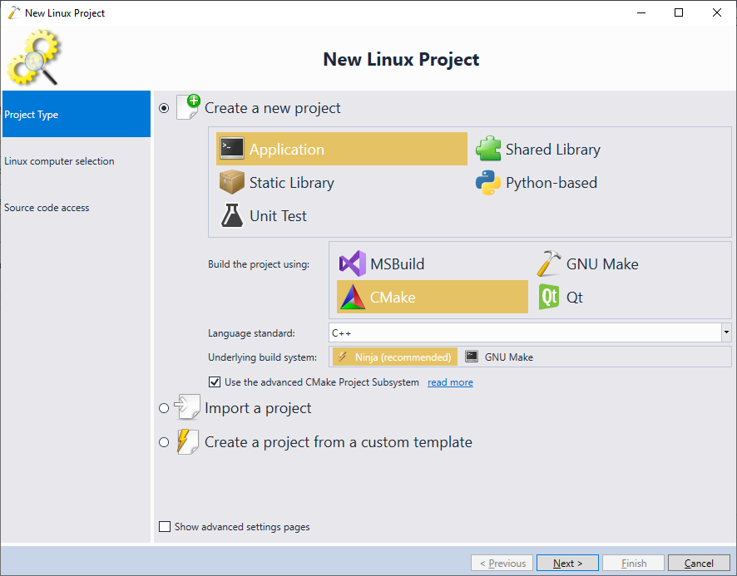Maximize the New Linux Project window

(679, 12)
